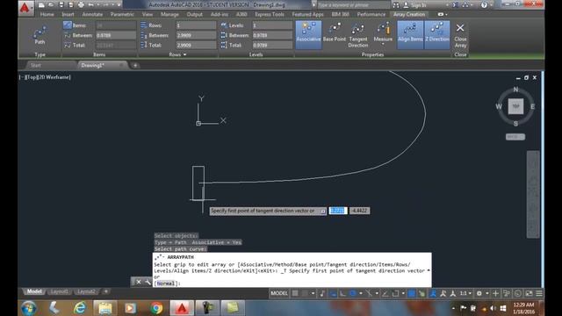562x316 pixels.
Task: Click the Undo arrow in quick access toolbar
Action: (90, 5)
